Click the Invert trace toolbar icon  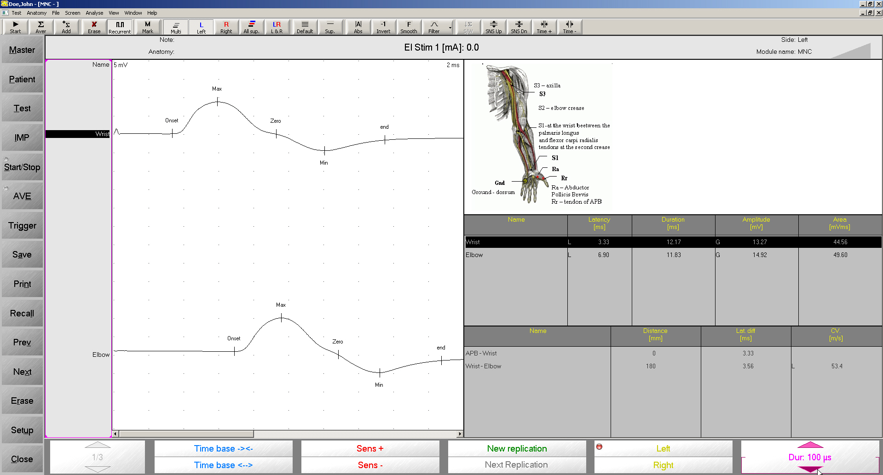383,27
